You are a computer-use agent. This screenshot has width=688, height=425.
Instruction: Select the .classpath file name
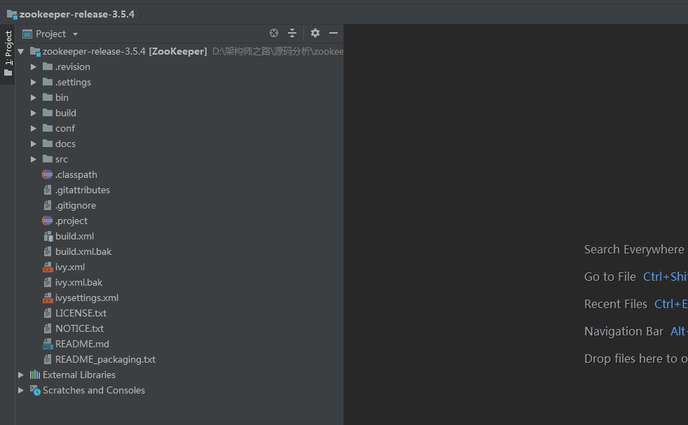pos(76,174)
